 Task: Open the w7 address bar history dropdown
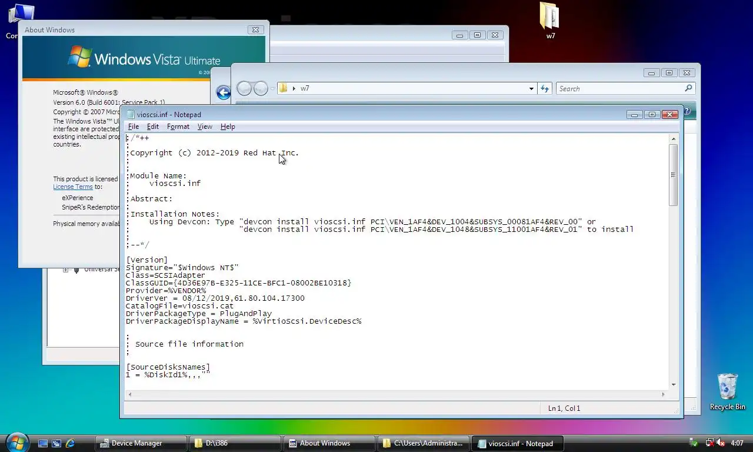click(531, 89)
